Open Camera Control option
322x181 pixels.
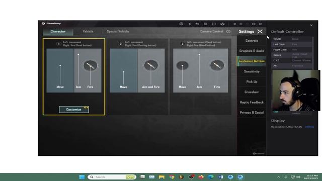point(211,31)
